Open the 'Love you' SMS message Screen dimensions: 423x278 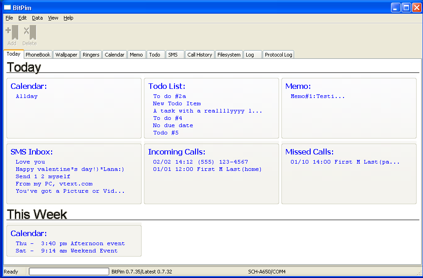pyautogui.click(x=30, y=162)
